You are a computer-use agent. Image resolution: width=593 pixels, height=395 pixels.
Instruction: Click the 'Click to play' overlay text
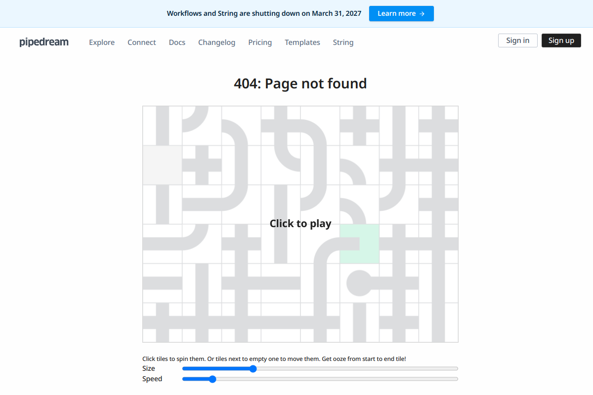[x=300, y=224]
